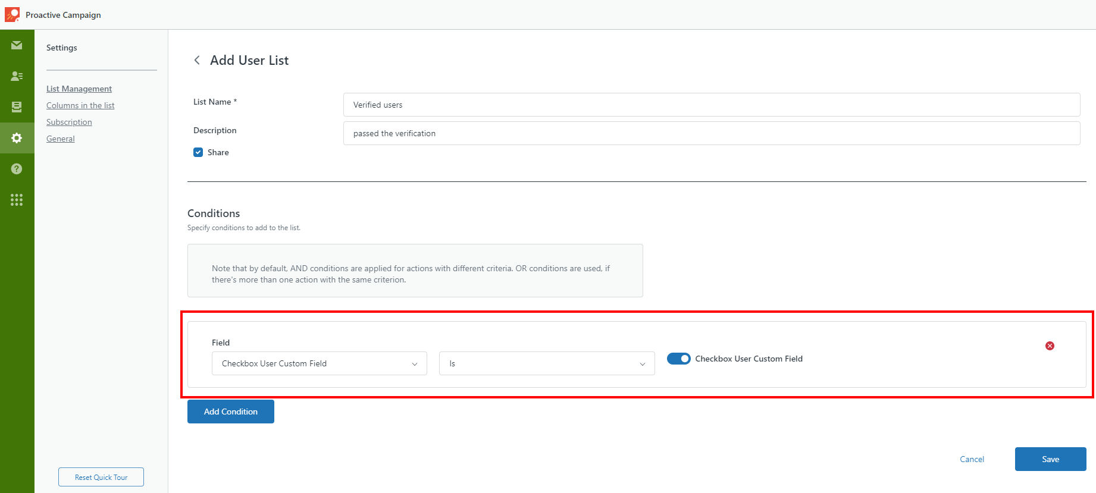Screen dimensions: 1096x493
Task: Open the 'Is' operator dropdown
Action: pyautogui.click(x=547, y=363)
